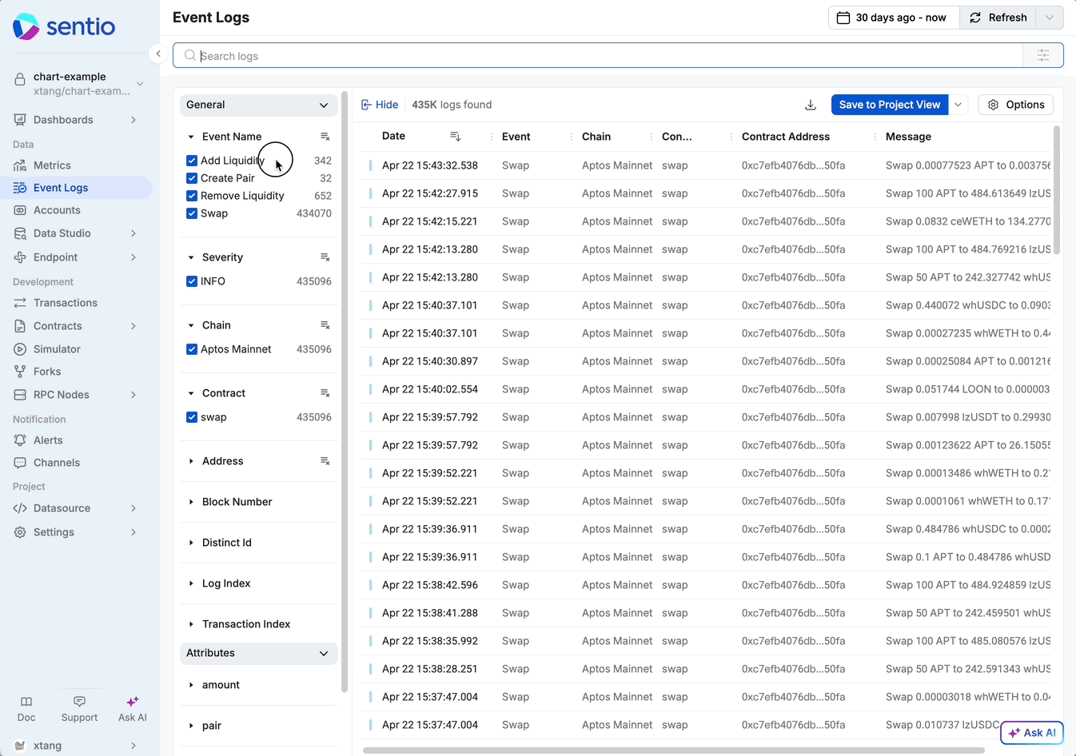The height and width of the screenshot is (756, 1076).
Task: Click the Save to Project View button
Action: click(x=889, y=105)
